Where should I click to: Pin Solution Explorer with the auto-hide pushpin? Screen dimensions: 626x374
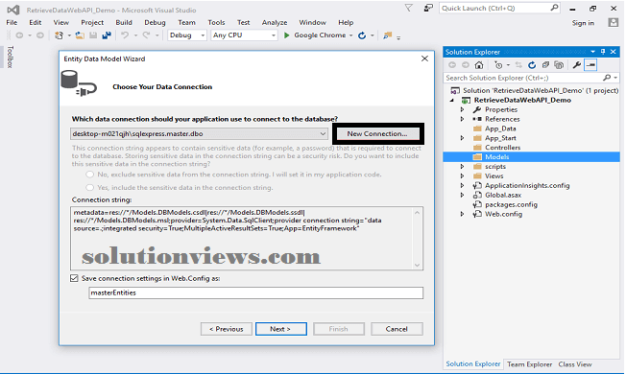[x=603, y=52]
